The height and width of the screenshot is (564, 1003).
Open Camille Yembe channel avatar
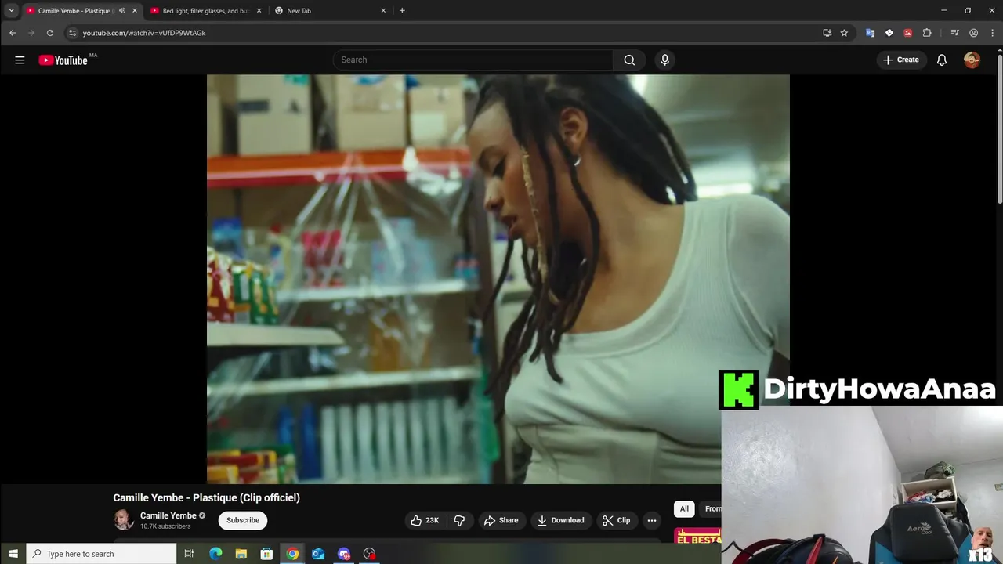click(x=123, y=520)
